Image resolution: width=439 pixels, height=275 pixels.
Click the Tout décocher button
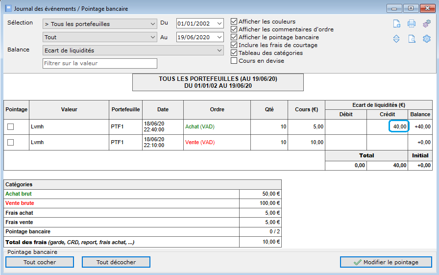(x=116, y=262)
